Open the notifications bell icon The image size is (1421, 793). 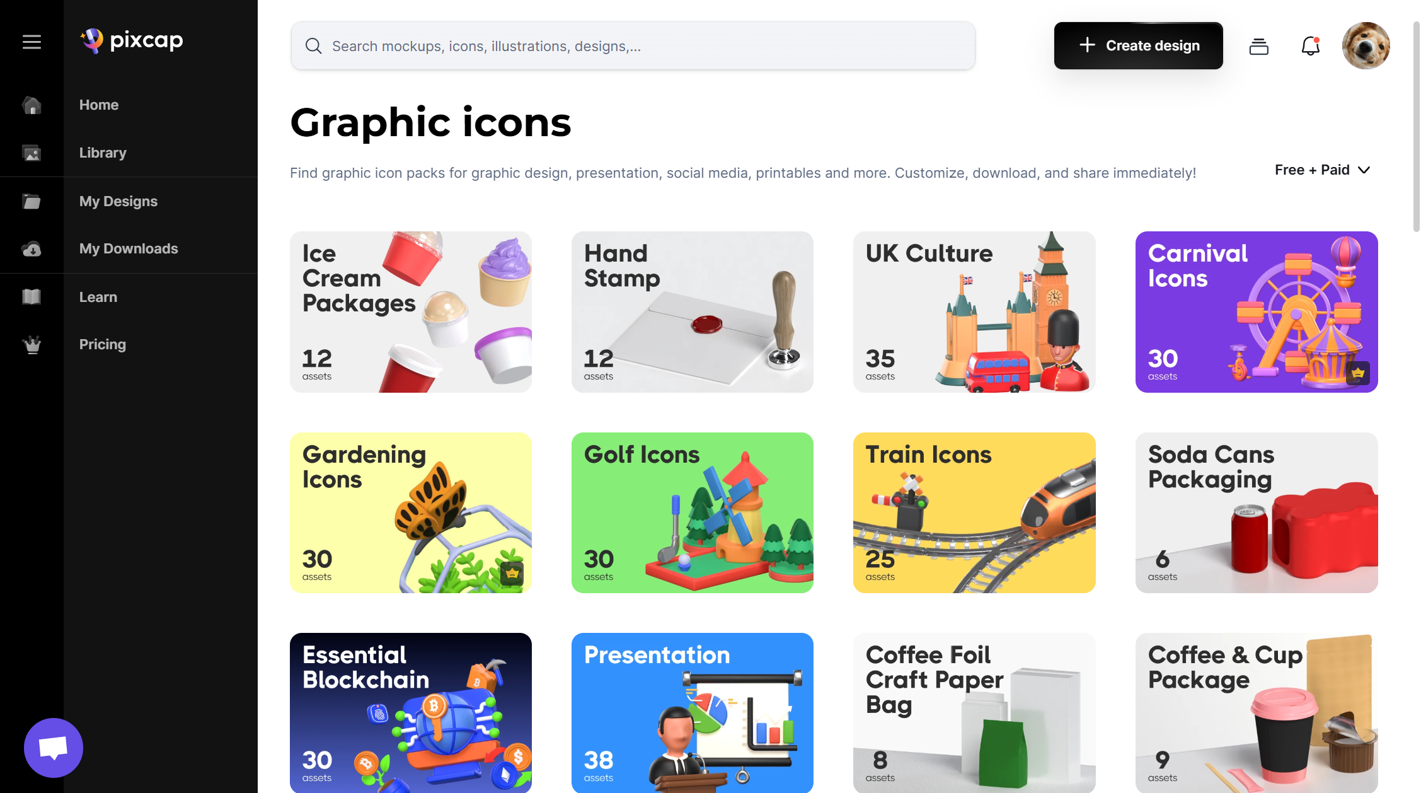click(1311, 45)
